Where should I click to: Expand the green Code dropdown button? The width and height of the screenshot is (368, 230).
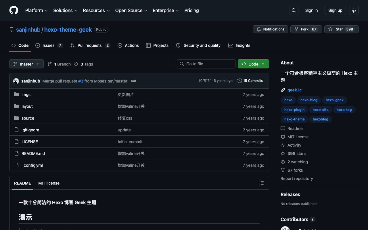[x=253, y=64]
